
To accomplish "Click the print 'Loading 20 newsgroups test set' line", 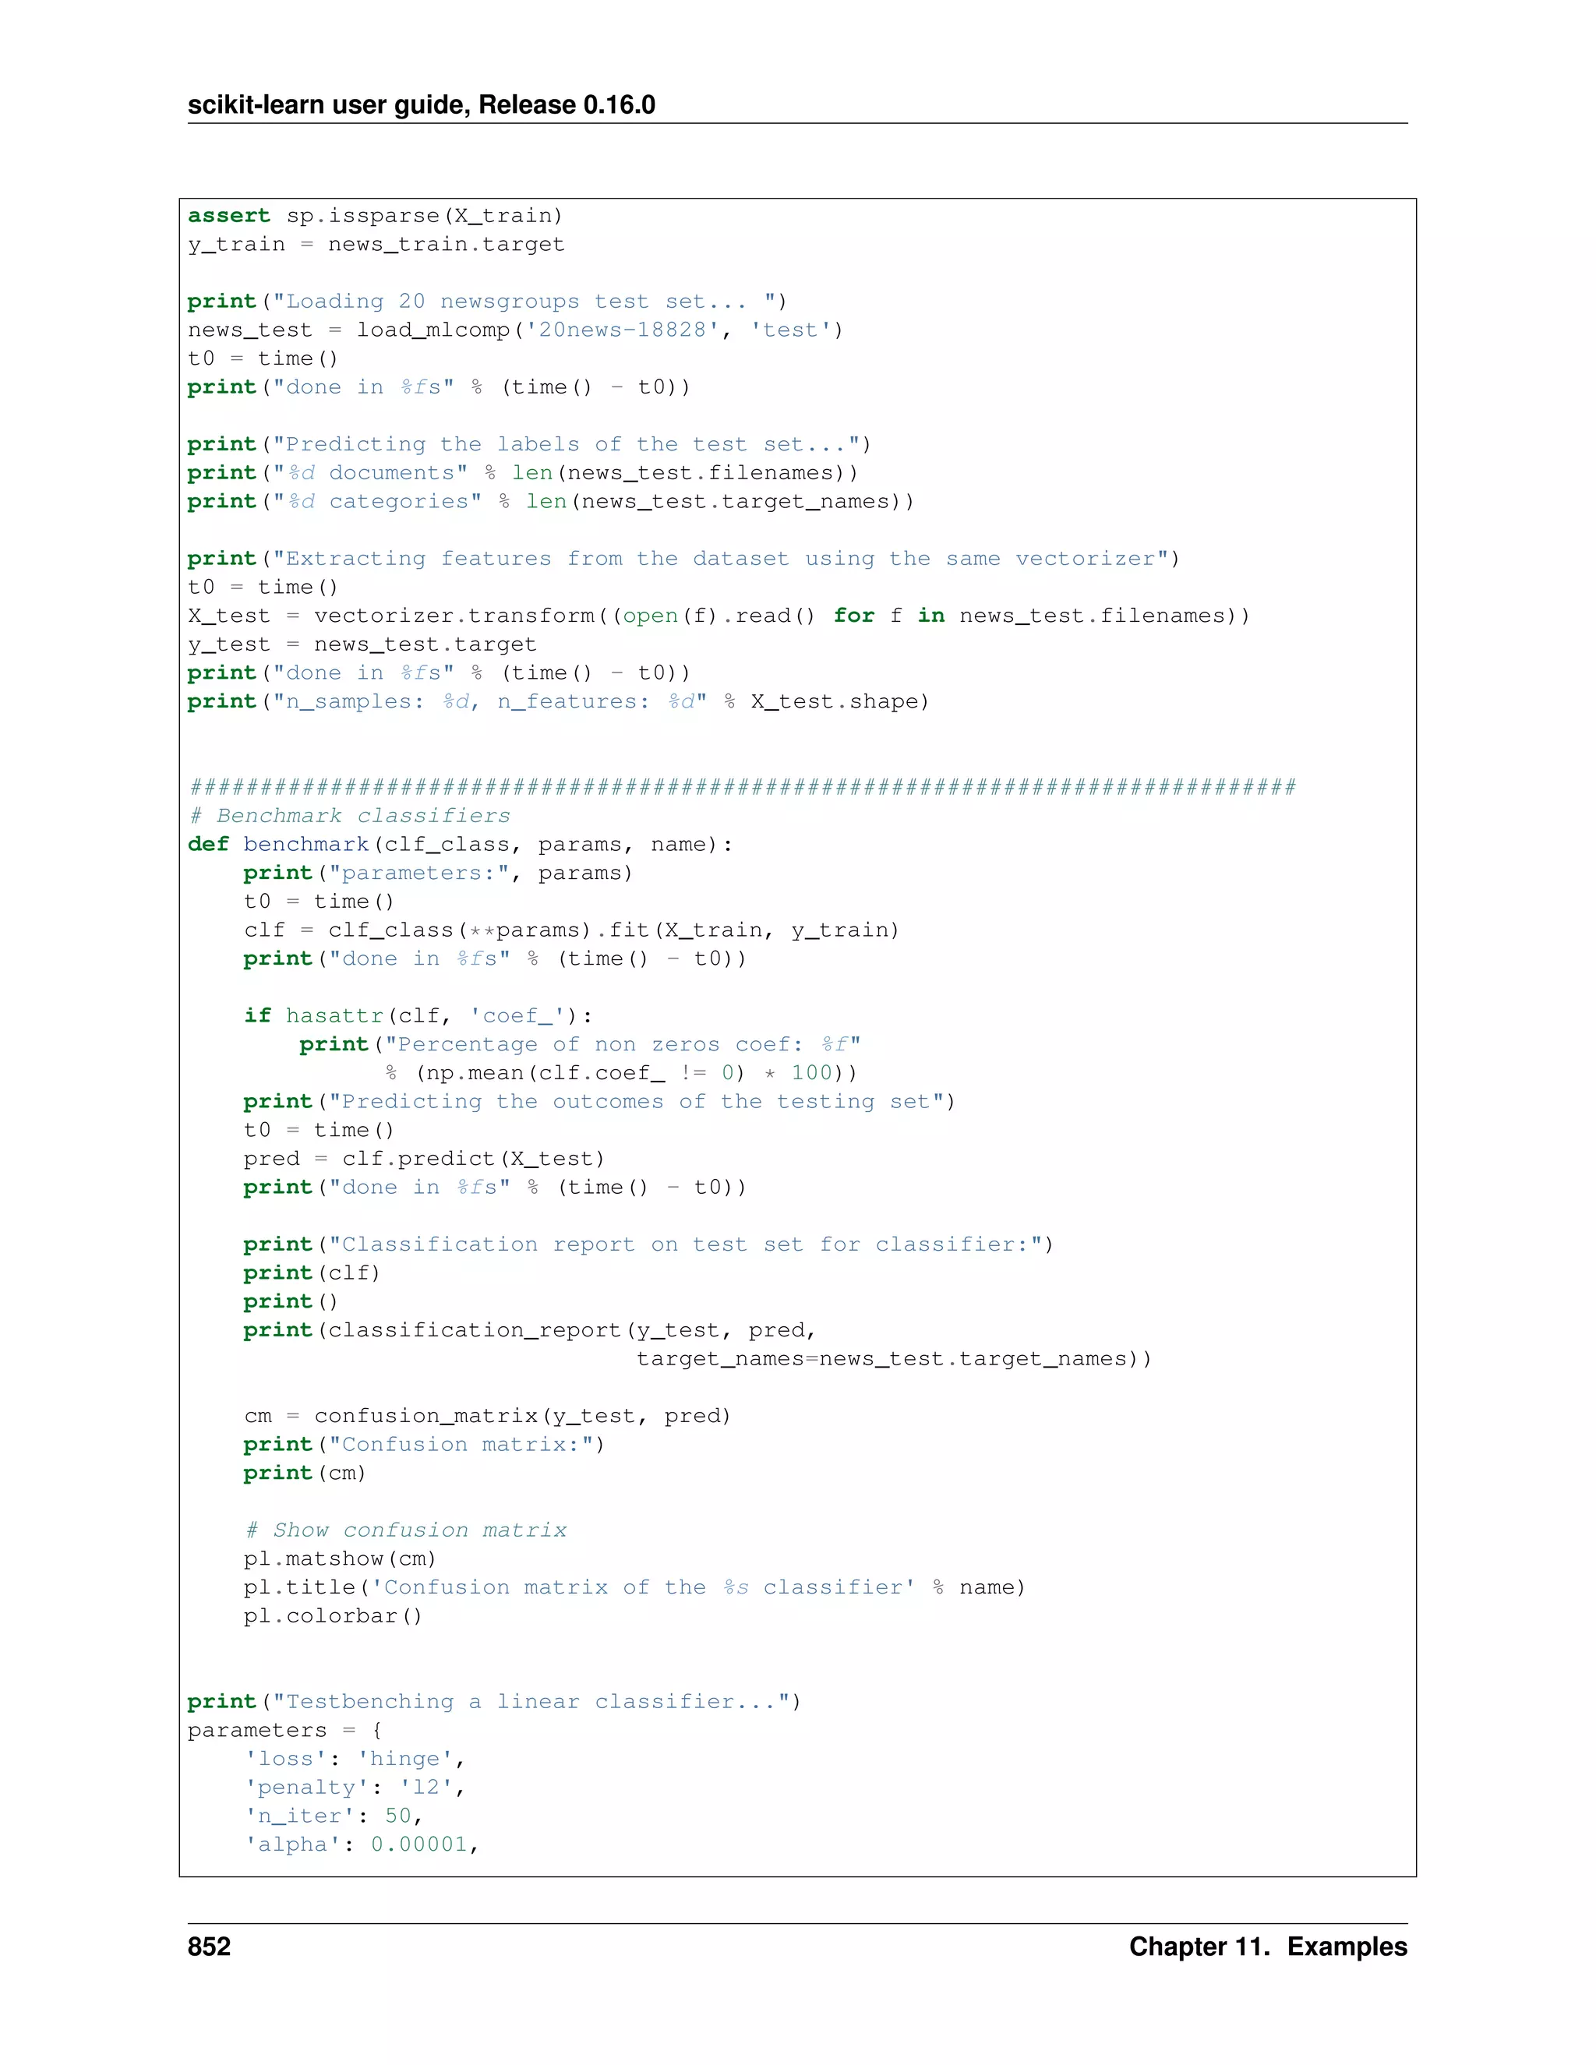I will (487, 302).
